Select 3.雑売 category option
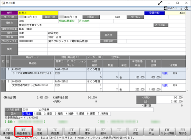The image size is (191, 140). point(59,114)
